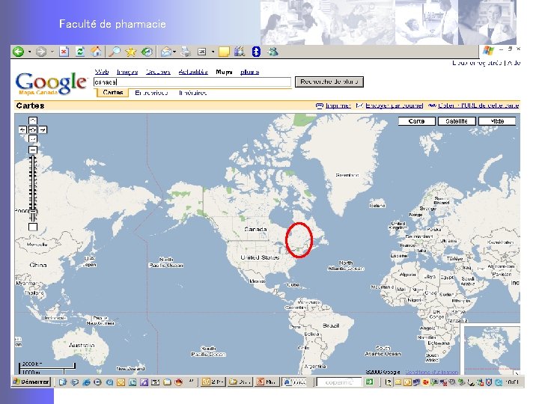Open the Conditions d'utilisation link
Image resolution: width=539 pixels, height=404 pixels.
432,372
